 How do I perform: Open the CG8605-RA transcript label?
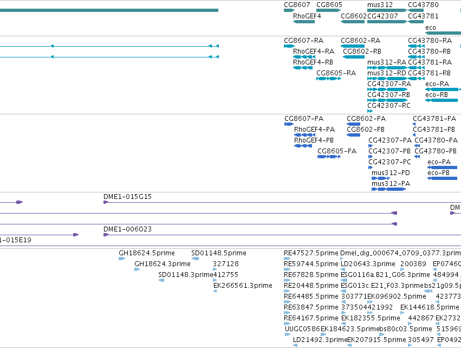tap(336, 73)
